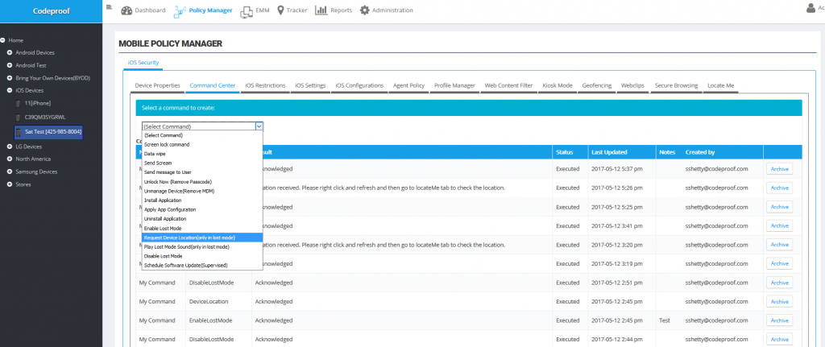The width and height of the screenshot is (825, 347).
Task: Switch to the Secure Browsing tab
Action: point(676,85)
